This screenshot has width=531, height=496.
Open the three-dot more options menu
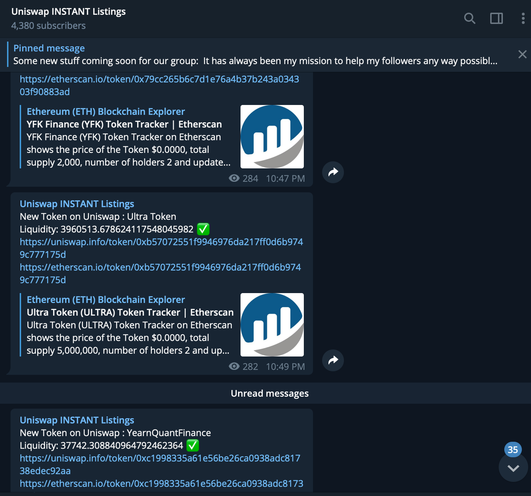point(523,18)
